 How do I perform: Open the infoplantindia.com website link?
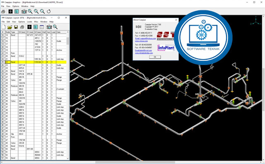(144, 53)
